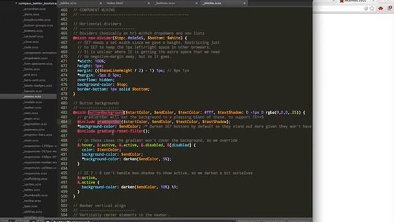Open _reset.scss in the sidebar
Screen dimensions: 394x222
(31, 141)
